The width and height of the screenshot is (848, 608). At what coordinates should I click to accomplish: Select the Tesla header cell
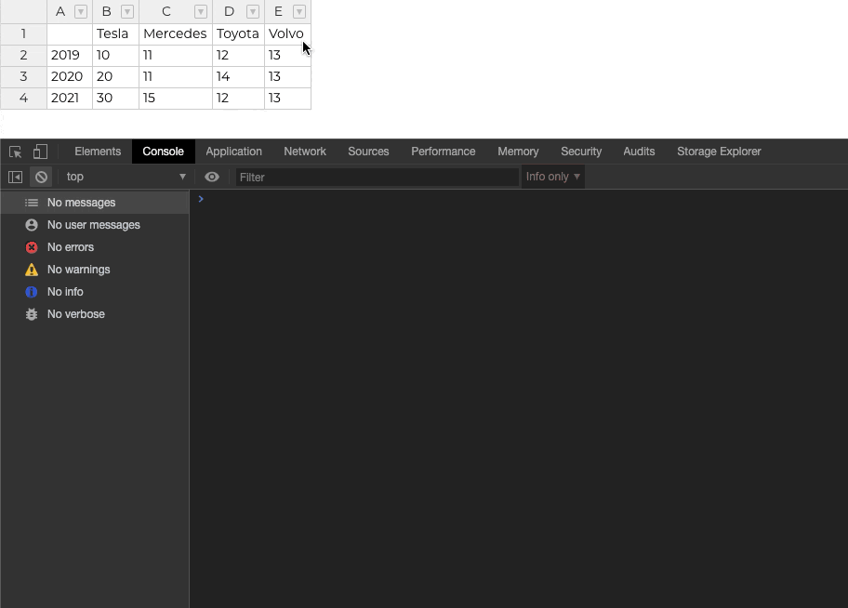tap(115, 34)
